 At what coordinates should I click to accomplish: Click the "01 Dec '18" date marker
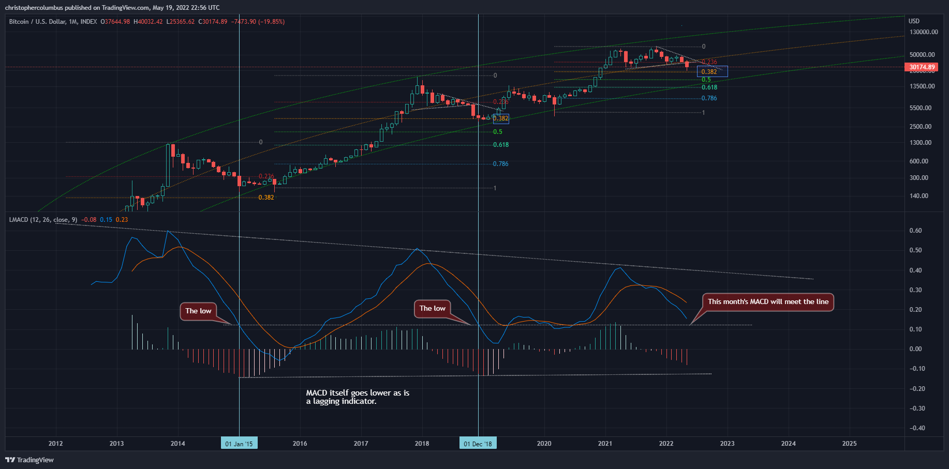point(478,444)
